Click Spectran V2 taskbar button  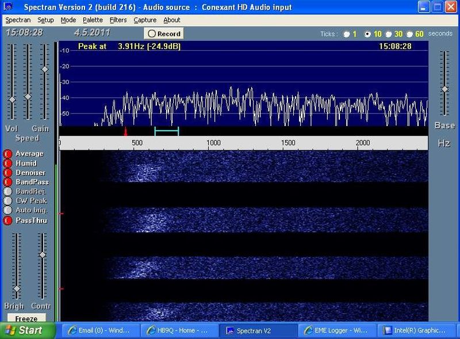(x=258, y=330)
